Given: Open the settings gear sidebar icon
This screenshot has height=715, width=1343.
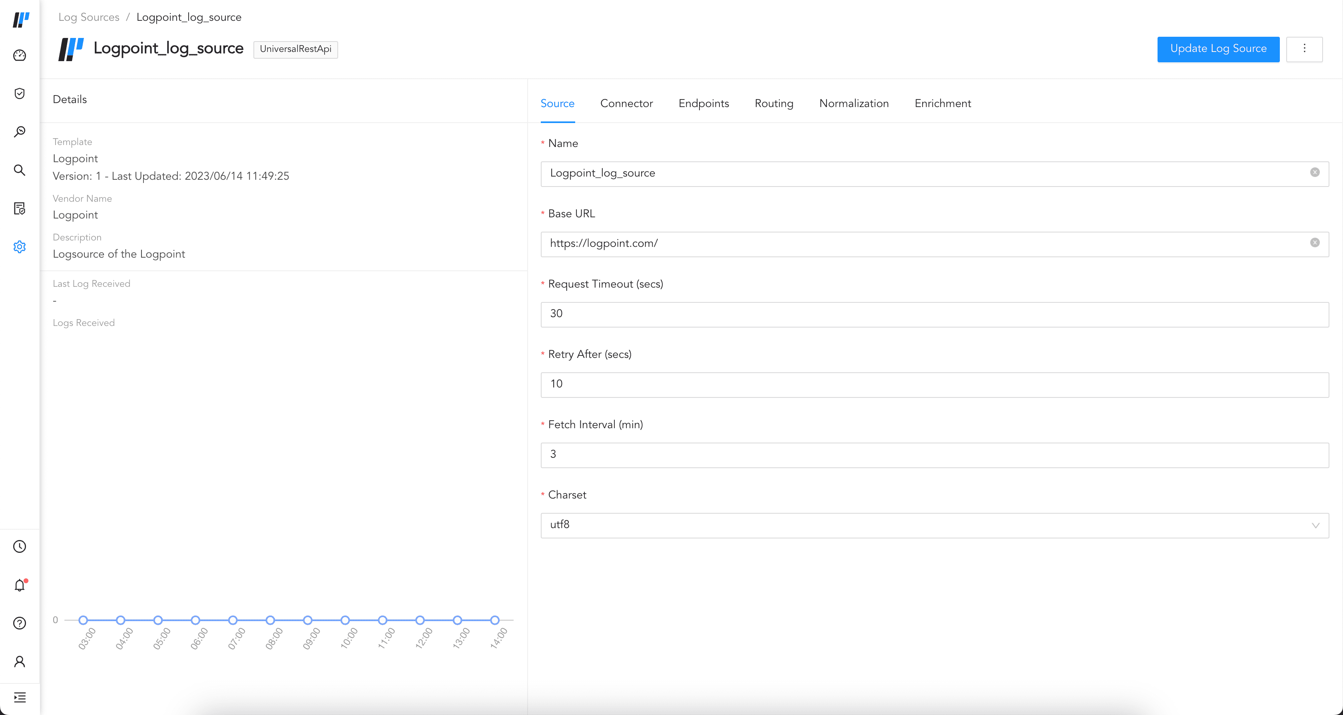Looking at the screenshot, I should 19,246.
